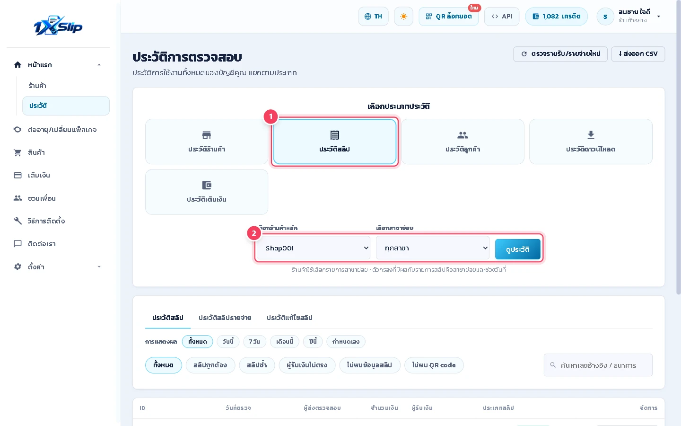Switch to ประวัติแก้ไขสลิป tab
This screenshot has height=426, width=681.
tap(289, 318)
